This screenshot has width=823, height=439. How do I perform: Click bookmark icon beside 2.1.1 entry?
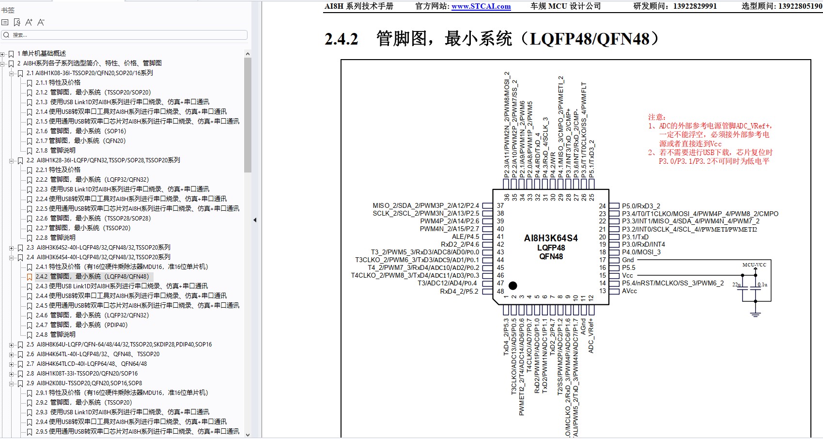coord(30,83)
